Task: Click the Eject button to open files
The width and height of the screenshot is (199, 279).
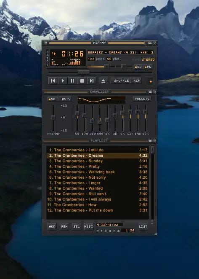Action: pos(103,81)
